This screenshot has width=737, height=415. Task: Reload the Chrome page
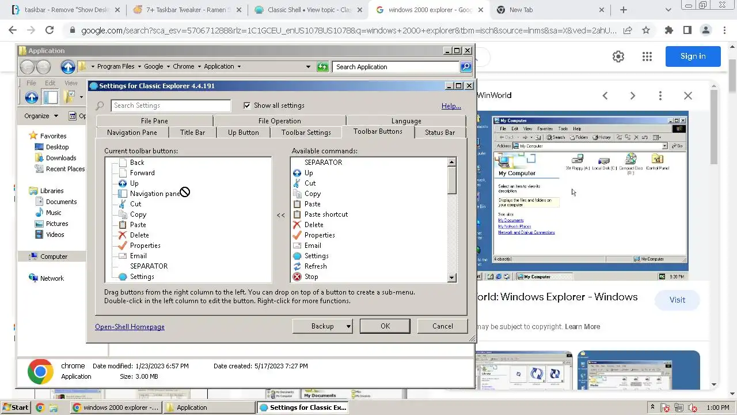[x=50, y=31]
